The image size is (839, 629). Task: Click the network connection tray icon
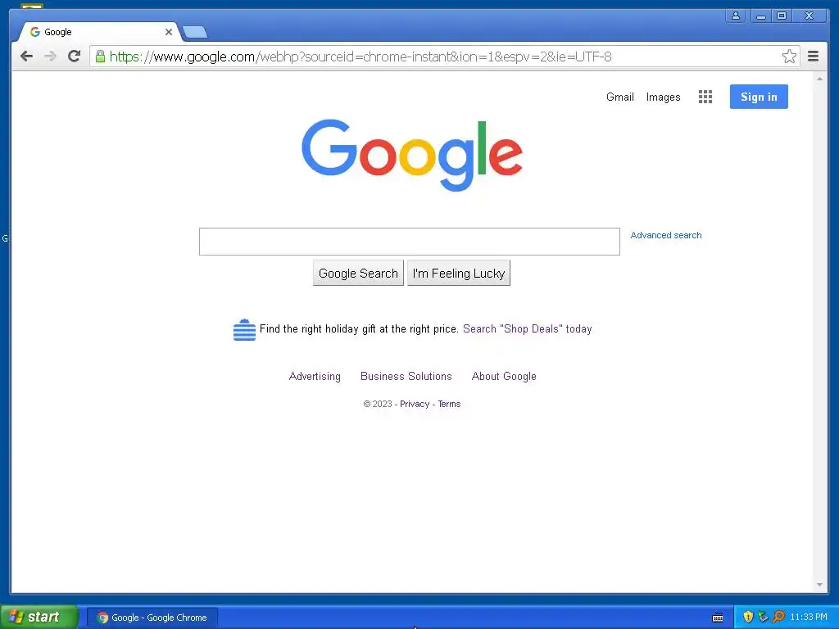(x=764, y=618)
